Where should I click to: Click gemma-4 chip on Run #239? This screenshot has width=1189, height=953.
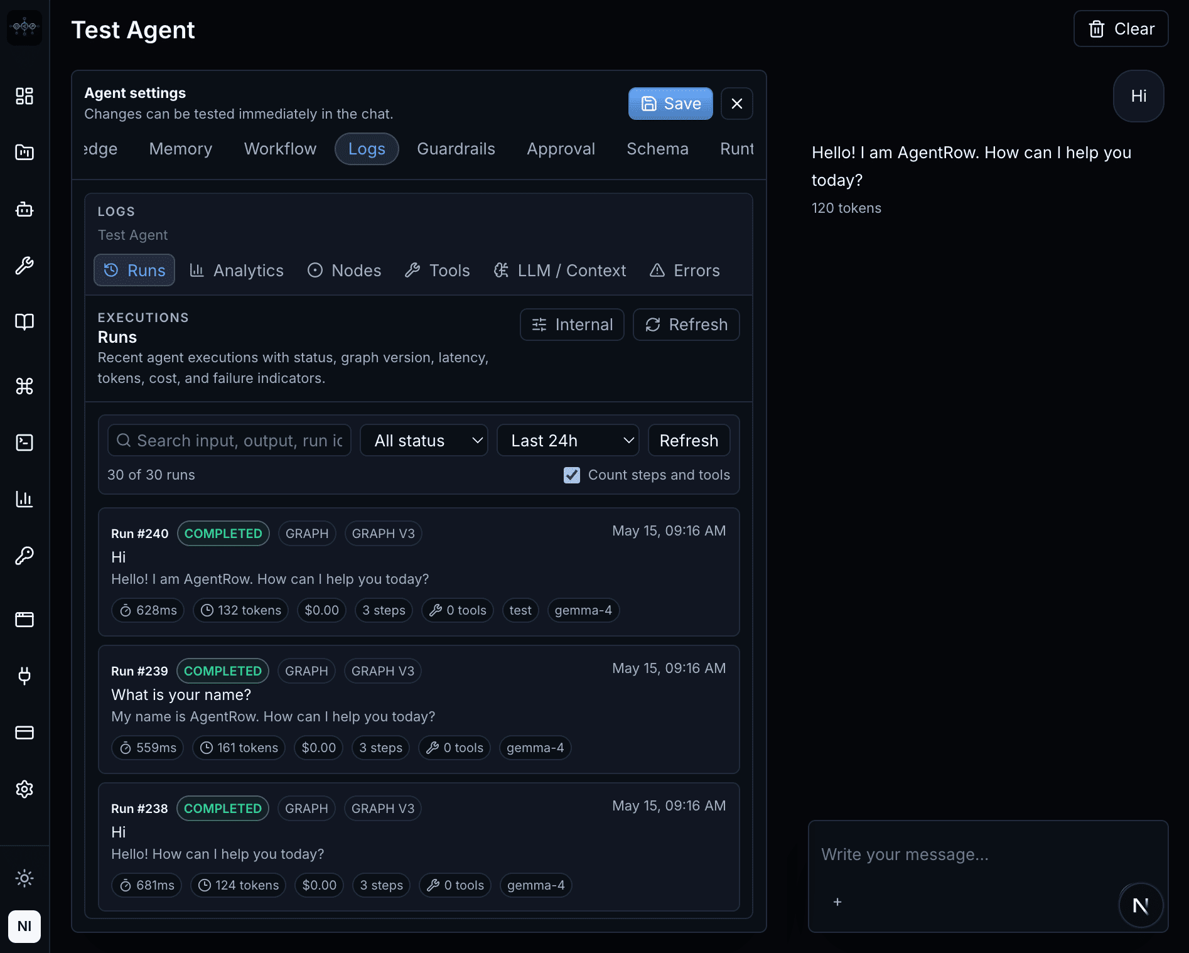pos(535,748)
